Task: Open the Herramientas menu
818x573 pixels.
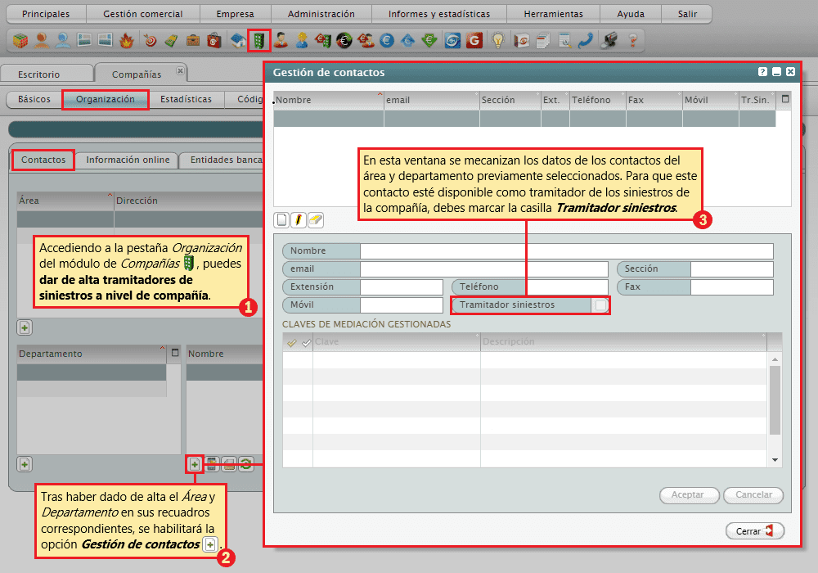Action: pos(554,14)
